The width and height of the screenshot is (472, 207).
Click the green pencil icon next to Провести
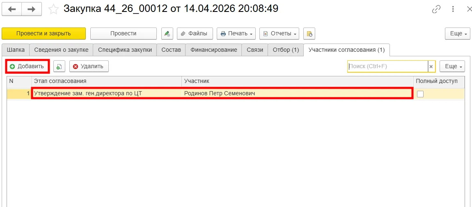167,33
